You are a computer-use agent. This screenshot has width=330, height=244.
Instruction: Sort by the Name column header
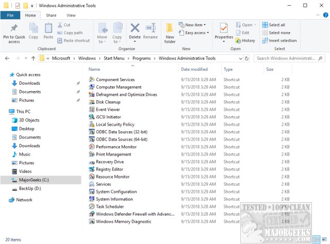click(x=94, y=69)
